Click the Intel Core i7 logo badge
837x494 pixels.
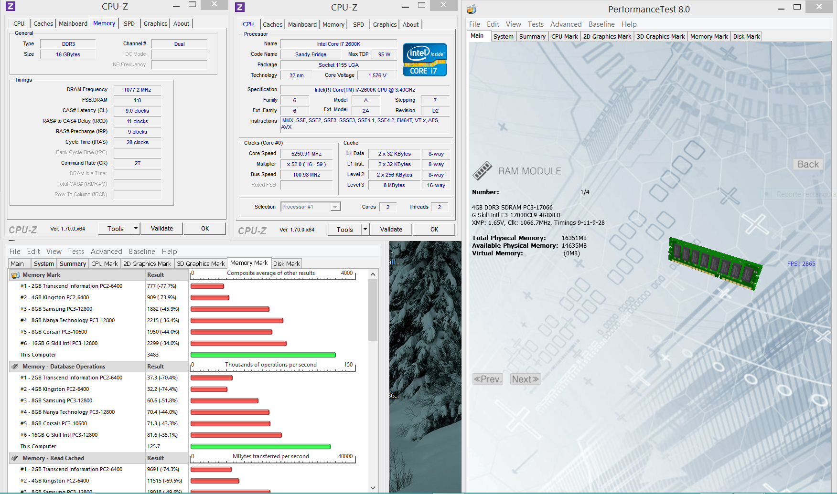pyautogui.click(x=424, y=60)
